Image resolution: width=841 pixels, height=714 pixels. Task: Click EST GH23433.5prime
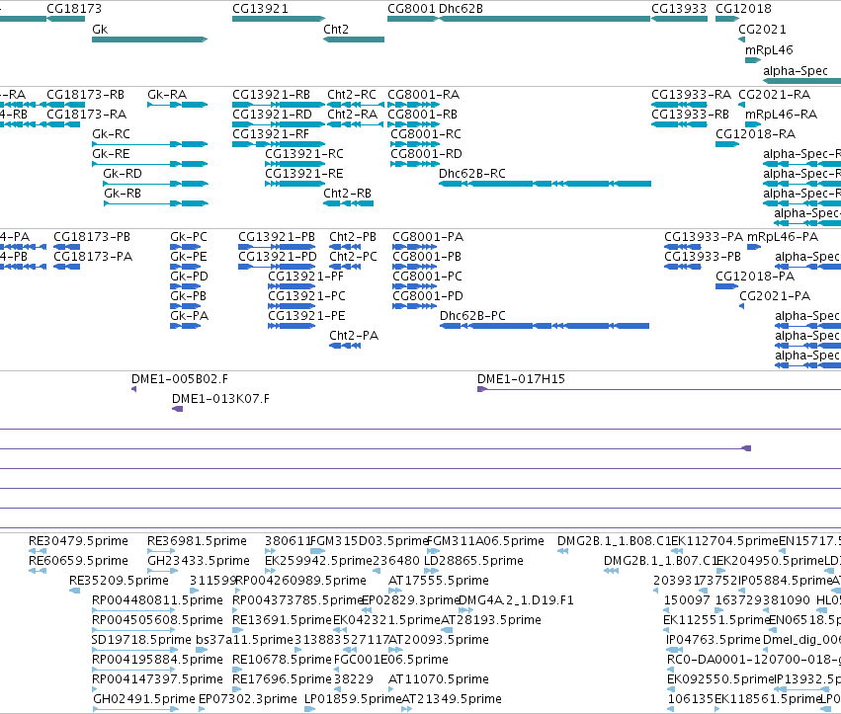click(x=161, y=572)
